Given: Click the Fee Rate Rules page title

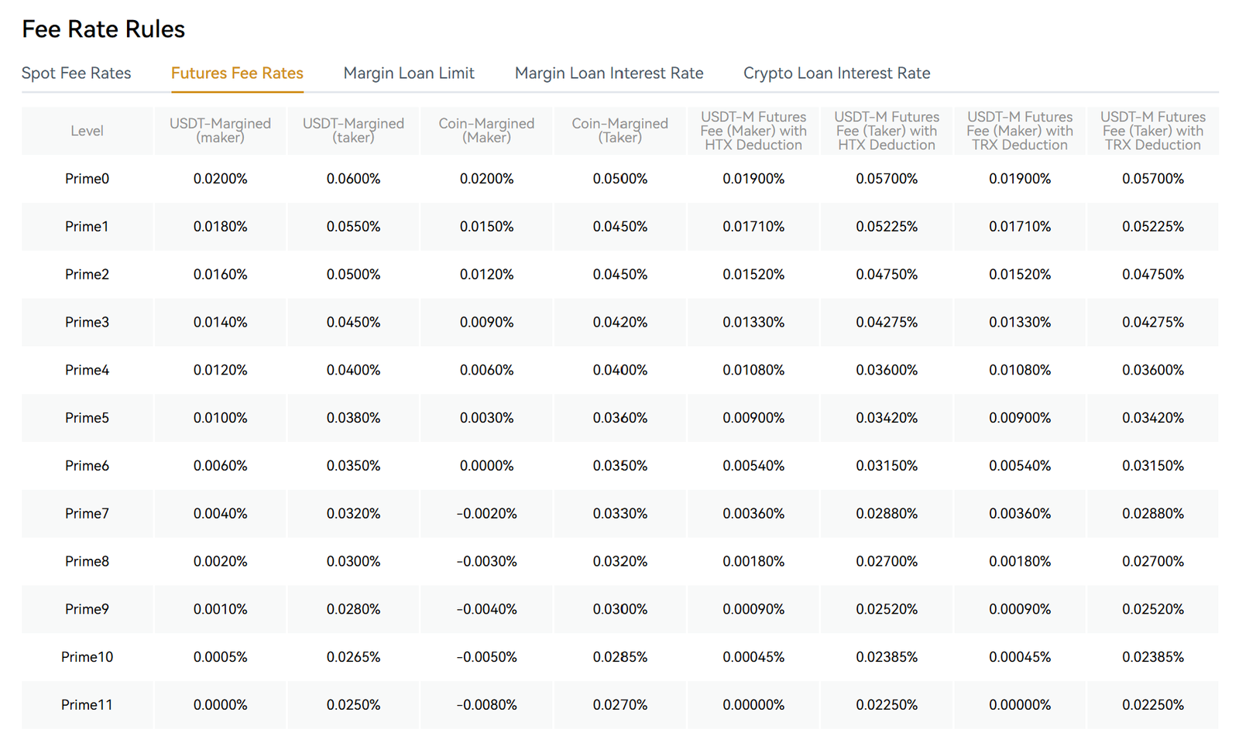Looking at the screenshot, I should pos(104,29).
